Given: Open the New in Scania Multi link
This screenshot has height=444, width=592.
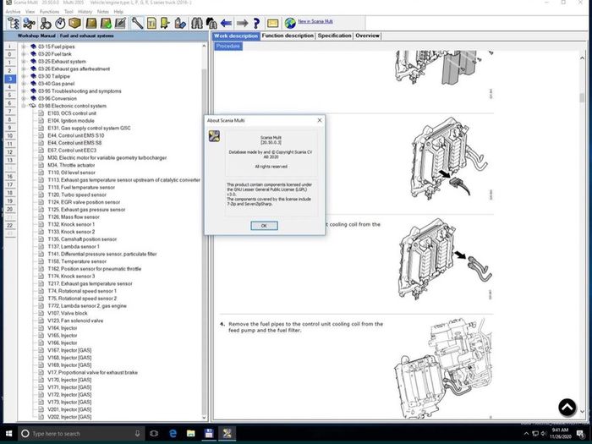Looking at the screenshot, I should (315, 21).
